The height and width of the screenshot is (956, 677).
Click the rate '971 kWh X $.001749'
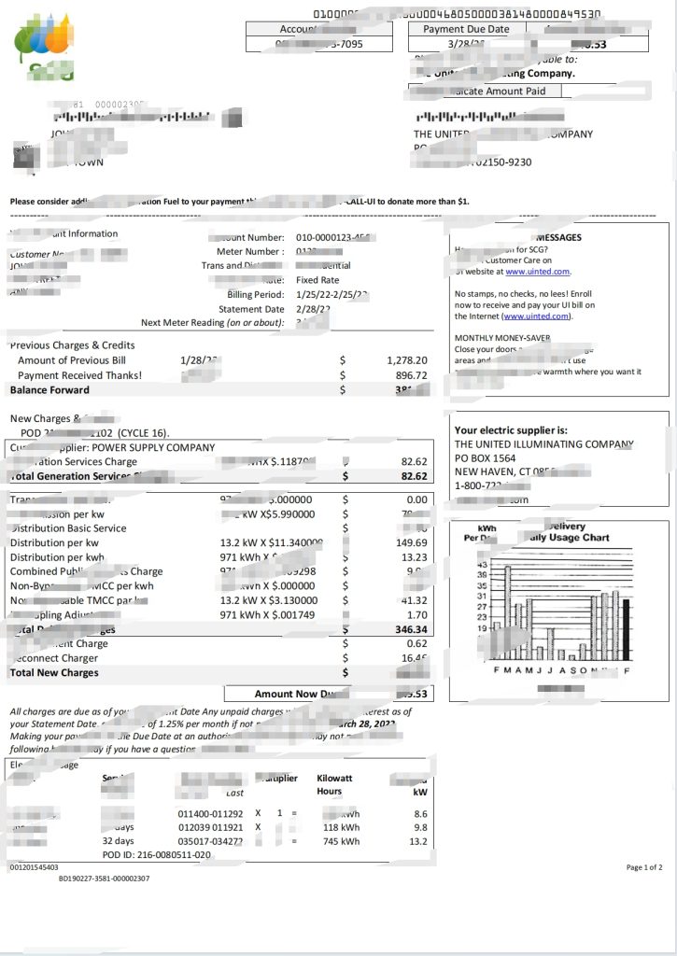tap(268, 615)
